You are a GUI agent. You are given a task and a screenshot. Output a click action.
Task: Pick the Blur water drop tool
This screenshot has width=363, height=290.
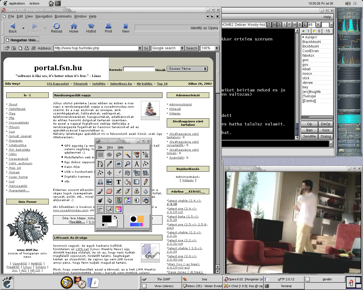[146, 191]
